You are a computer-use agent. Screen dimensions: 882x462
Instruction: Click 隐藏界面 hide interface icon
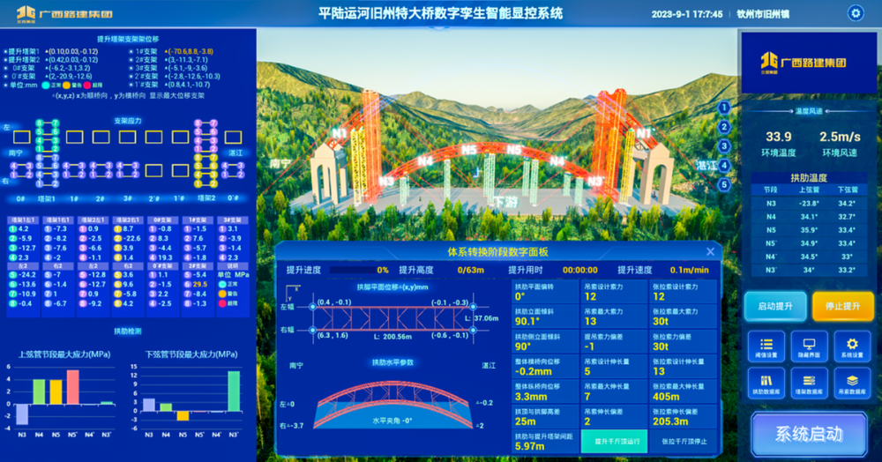(x=809, y=346)
